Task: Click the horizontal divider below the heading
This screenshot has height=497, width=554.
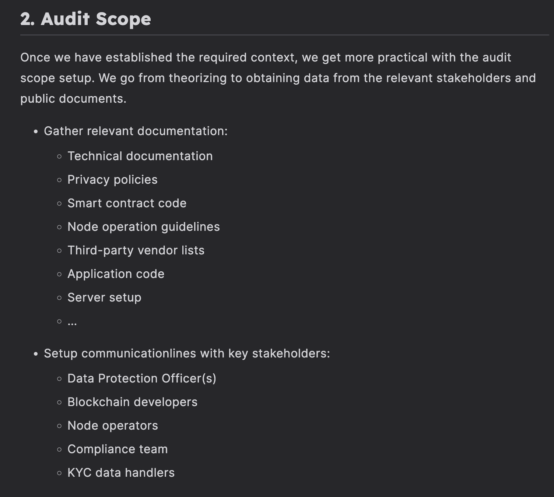Action: (284, 35)
